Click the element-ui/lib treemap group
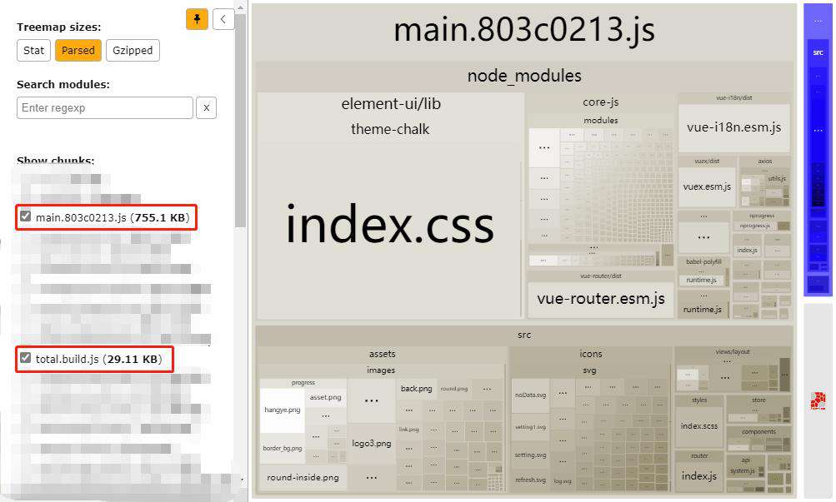This screenshot has height=502, width=836. (x=391, y=104)
